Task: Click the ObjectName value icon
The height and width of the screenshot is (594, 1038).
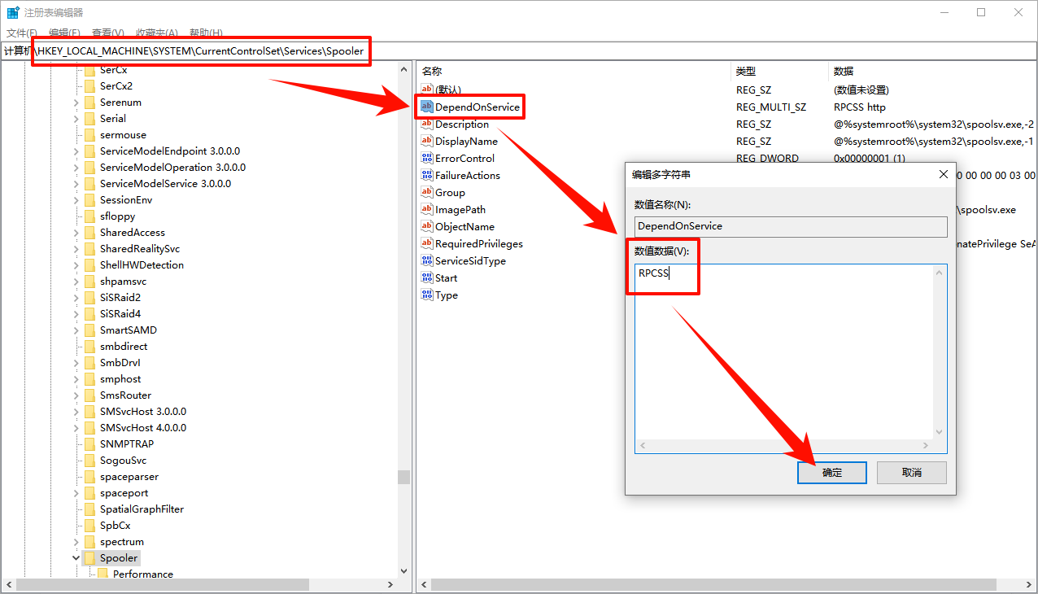Action: 427,227
